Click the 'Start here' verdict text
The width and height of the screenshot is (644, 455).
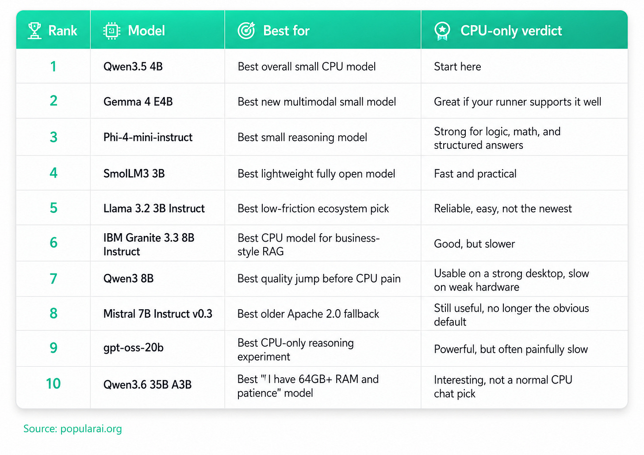pos(457,67)
